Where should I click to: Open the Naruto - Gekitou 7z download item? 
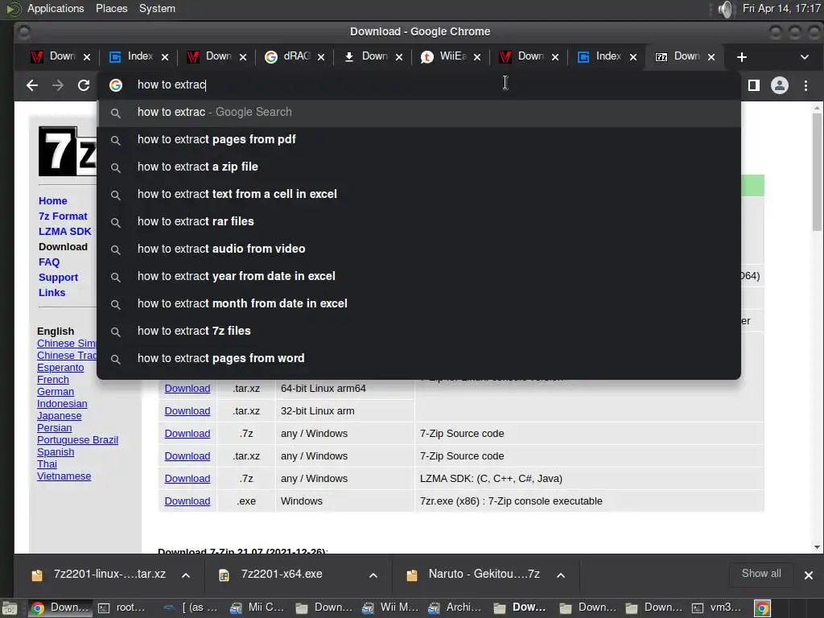click(x=484, y=575)
